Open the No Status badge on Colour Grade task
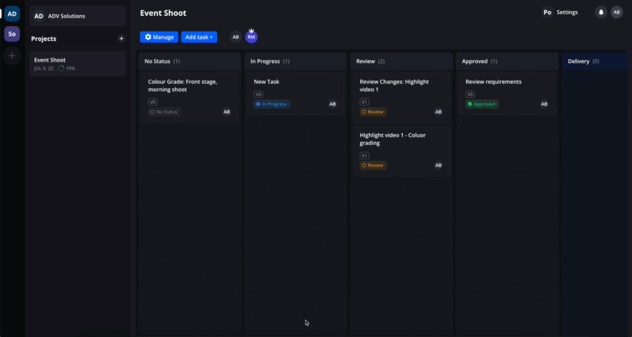Image resolution: width=632 pixels, height=337 pixels. coord(164,112)
